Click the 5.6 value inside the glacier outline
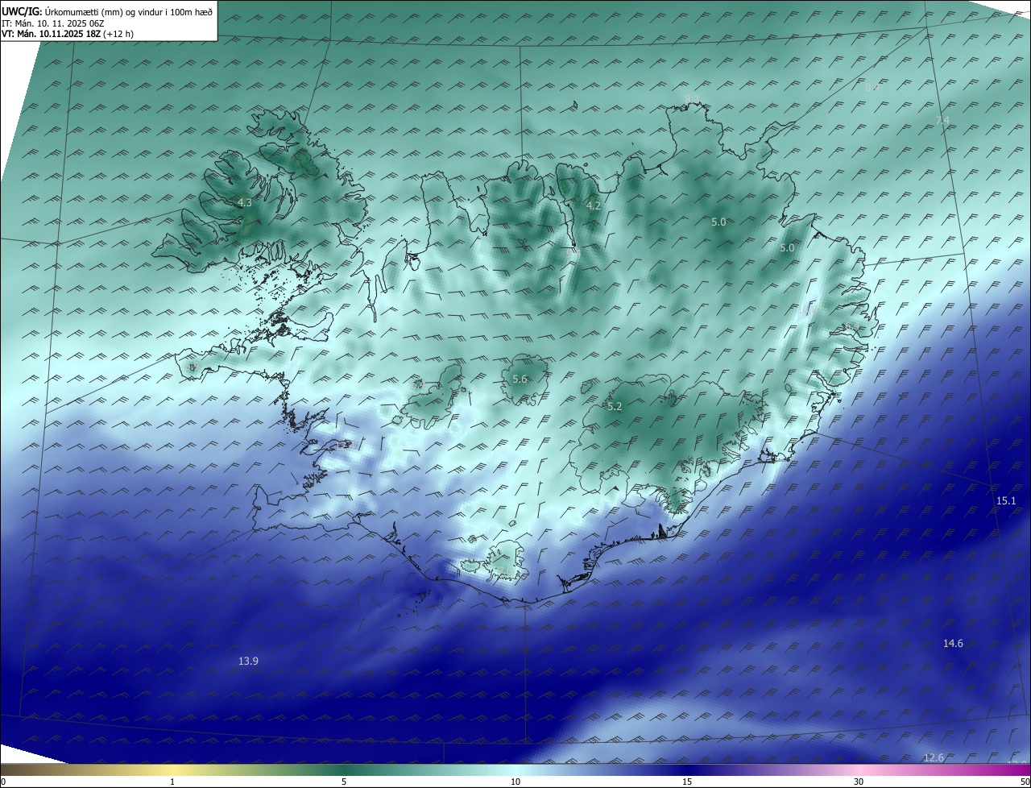Screen dimensions: 1031x788 (520, 379)
